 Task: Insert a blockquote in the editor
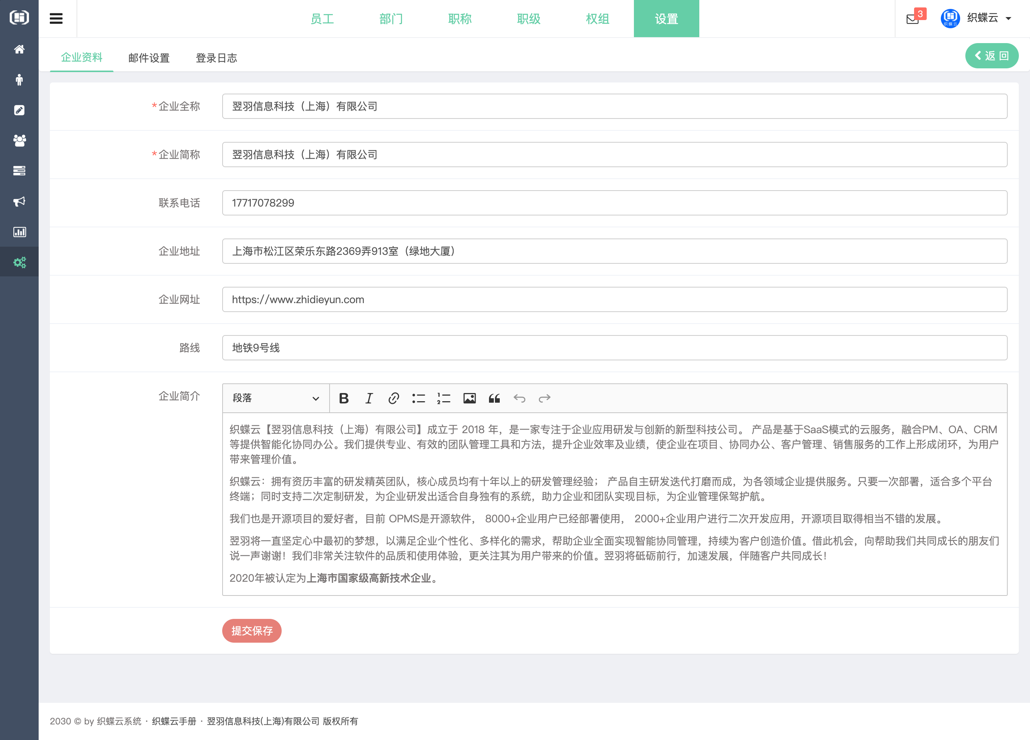(495, 398)
